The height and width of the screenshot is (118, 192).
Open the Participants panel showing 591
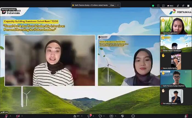[77, 116]
